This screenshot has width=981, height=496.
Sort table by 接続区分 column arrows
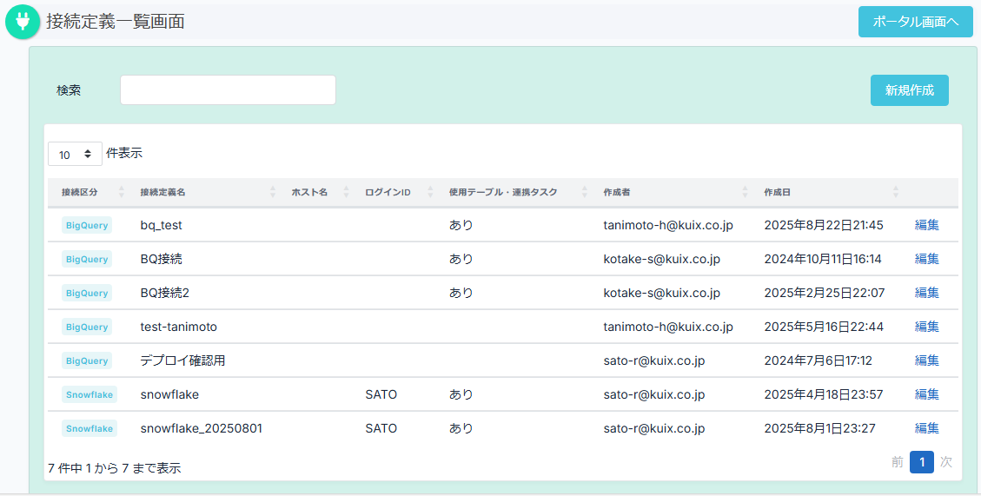121,192
